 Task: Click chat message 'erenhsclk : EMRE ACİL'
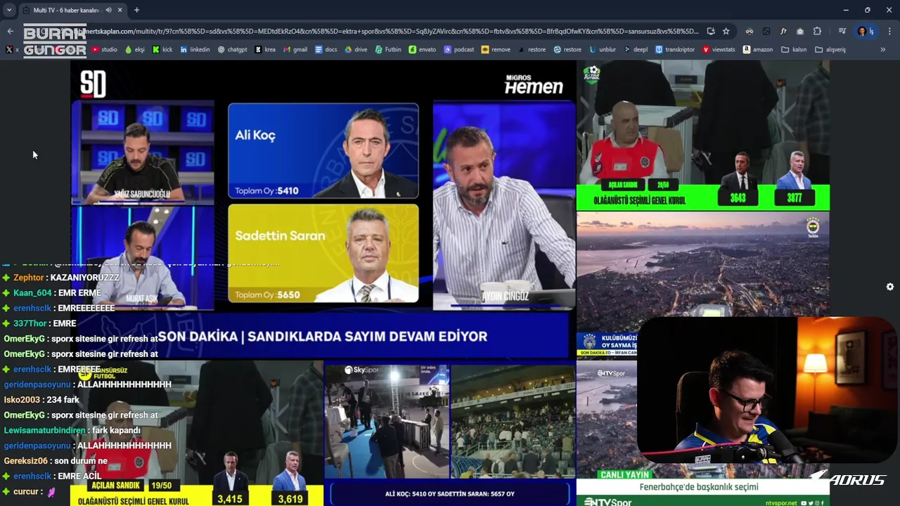[51, 476]
